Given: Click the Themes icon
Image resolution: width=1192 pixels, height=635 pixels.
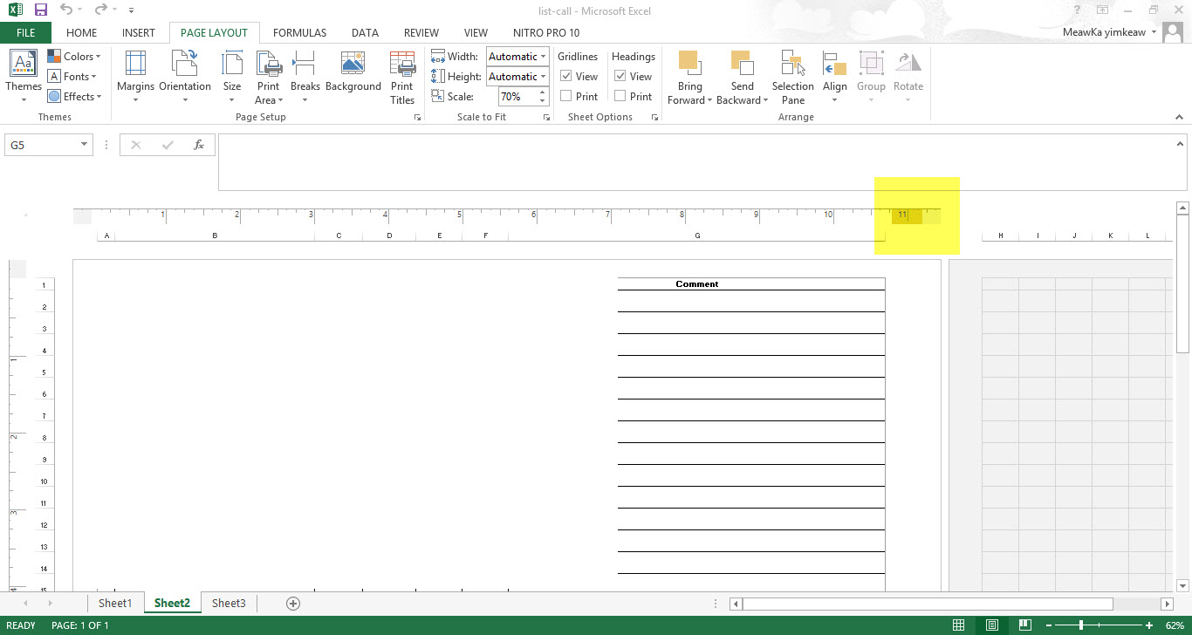Looking at the screenshot, I should pyautogui.click(x=23, y=65).
